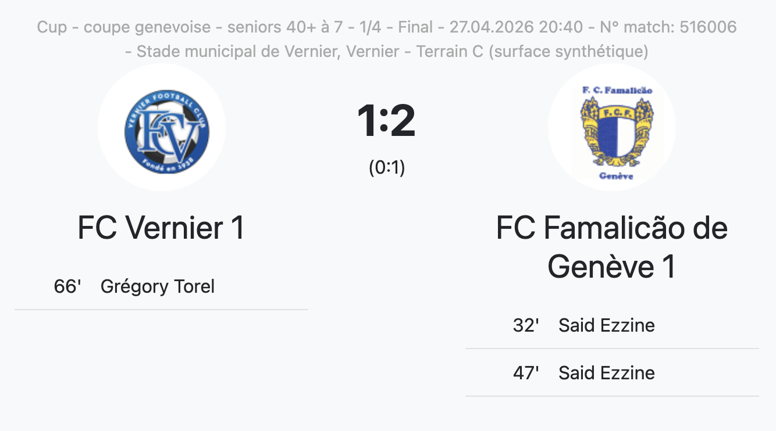Click the 47' goal minute
The image size is (776, 431).
526,373
